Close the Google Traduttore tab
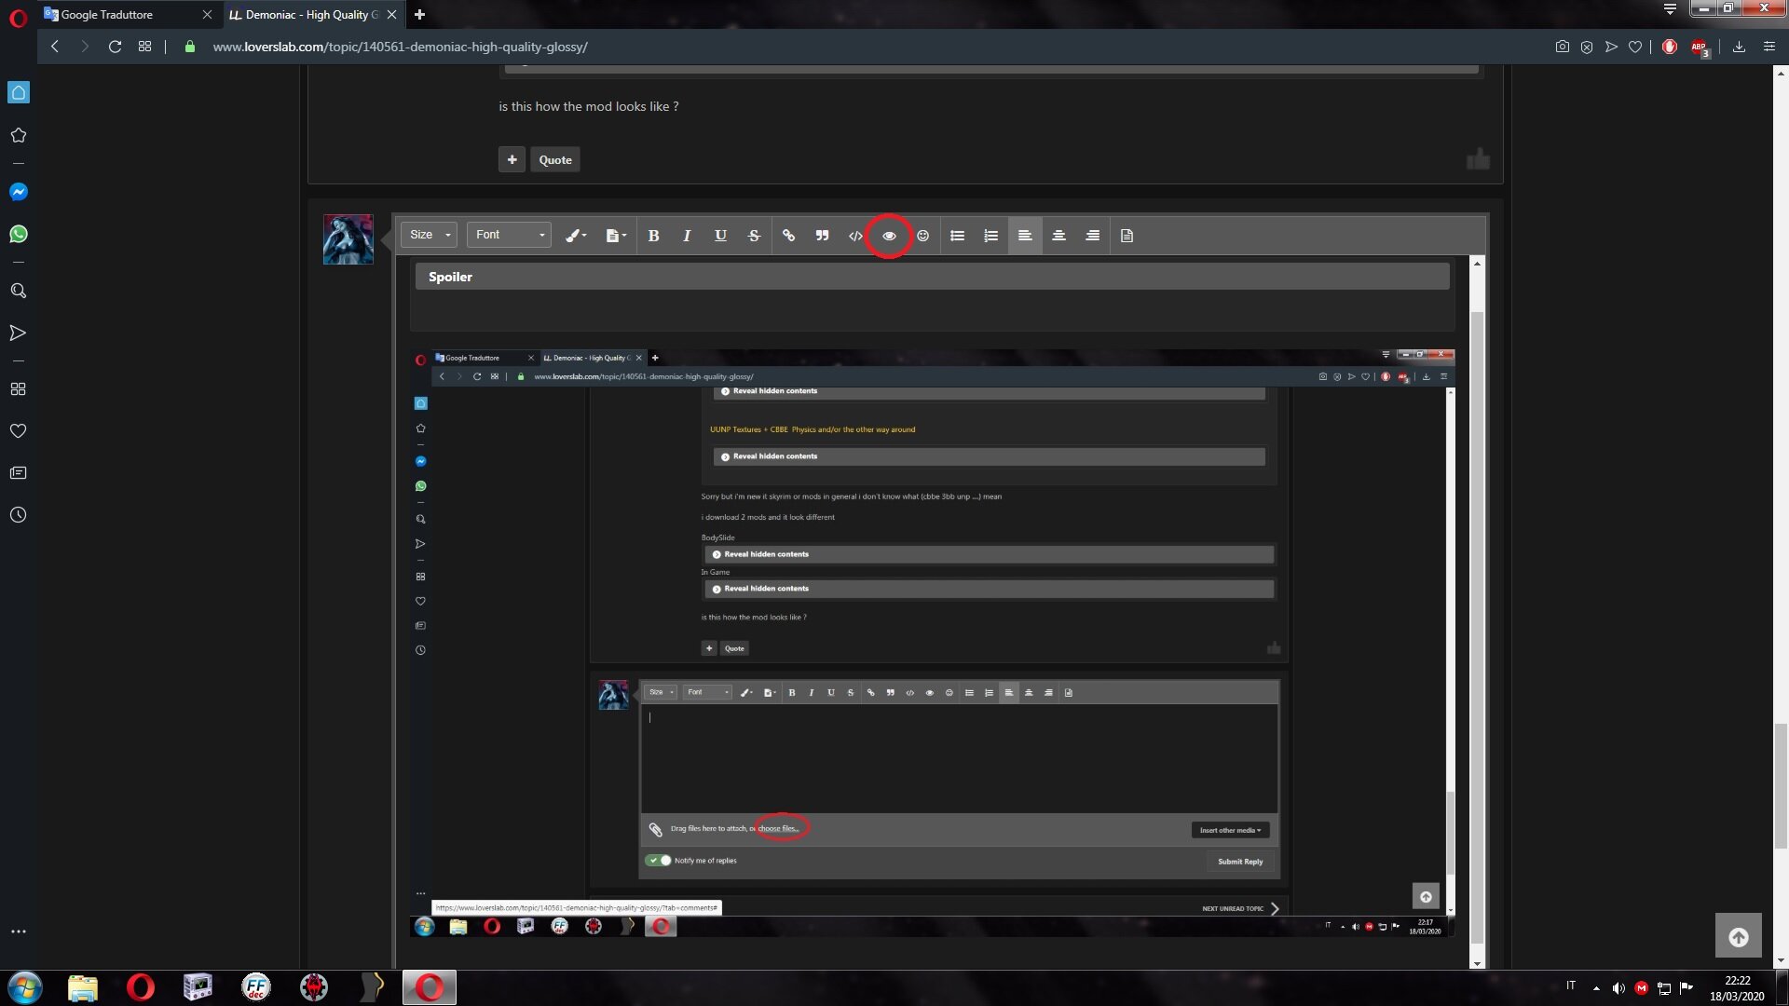 [x=207, y=14]
